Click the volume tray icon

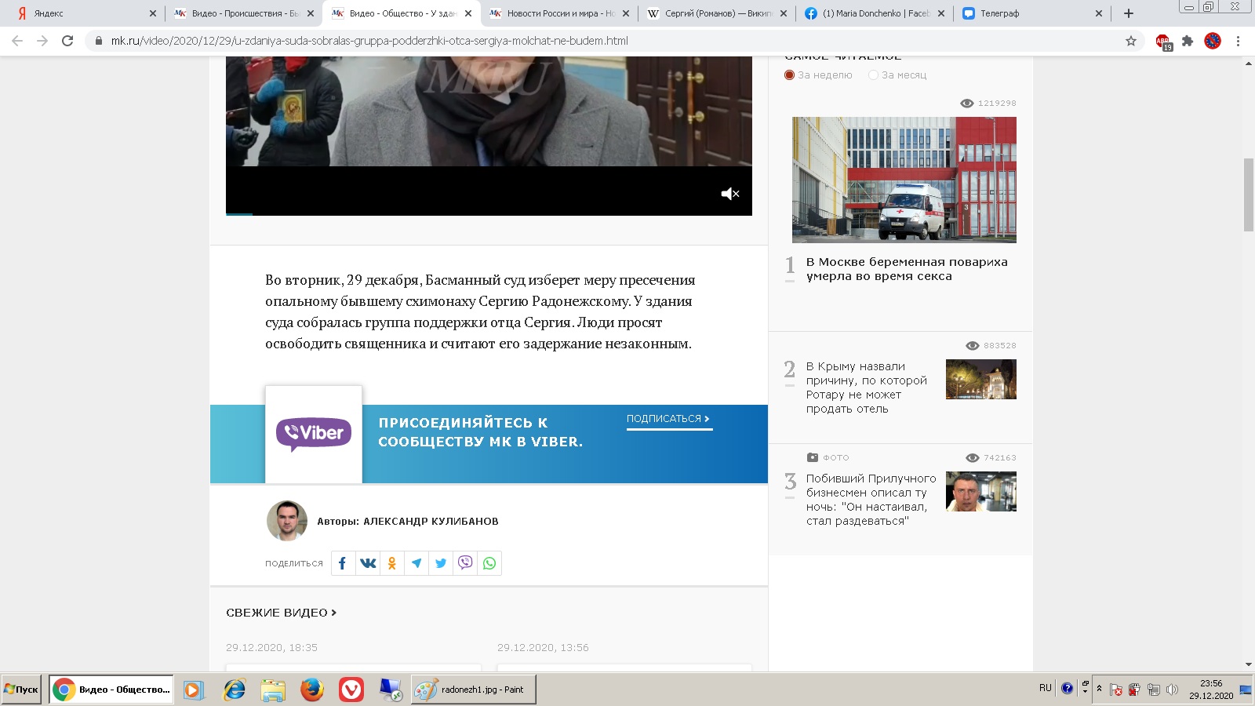pos(1172,690)
